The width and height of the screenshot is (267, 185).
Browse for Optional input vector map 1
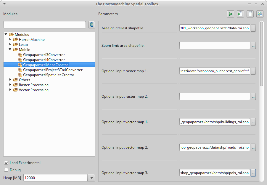(x=253, y=122)
